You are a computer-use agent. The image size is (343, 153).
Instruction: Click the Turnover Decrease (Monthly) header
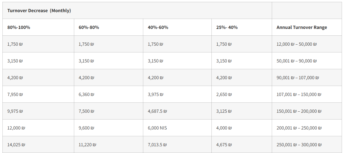coord(39,11)
